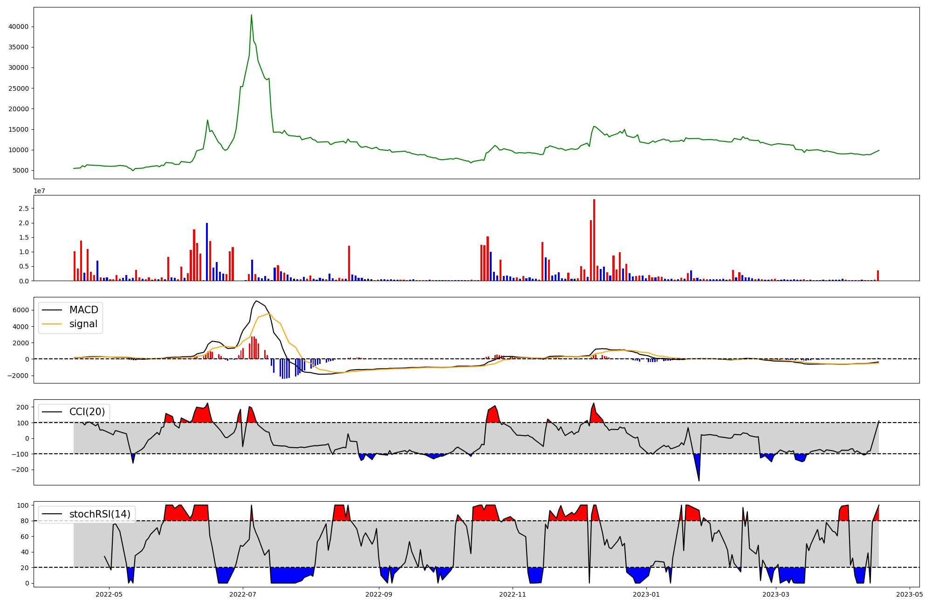This screenshot has width=932, height=605.
Task: Click the black MACD line sample in legend
Action: [x=52, y=310]
